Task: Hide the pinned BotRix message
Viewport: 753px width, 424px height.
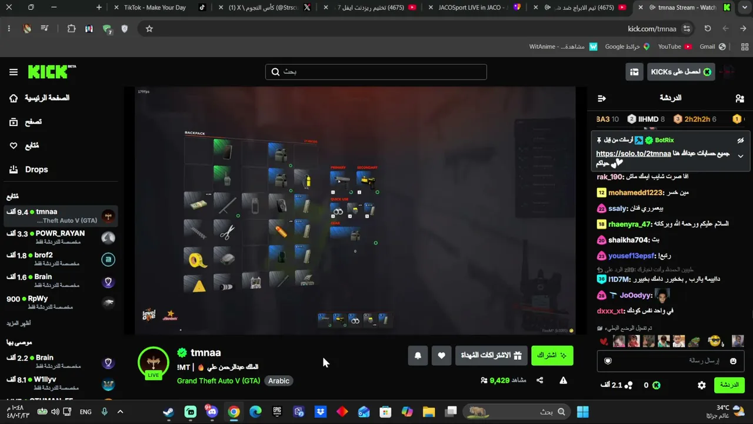Action: click(x=741, y=140)
